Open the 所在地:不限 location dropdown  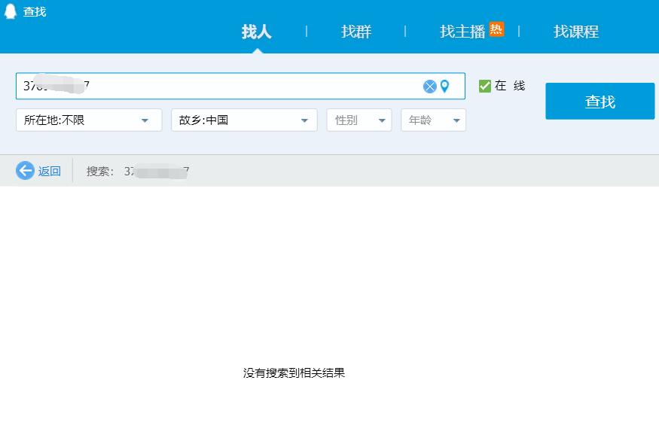point(89,120)
